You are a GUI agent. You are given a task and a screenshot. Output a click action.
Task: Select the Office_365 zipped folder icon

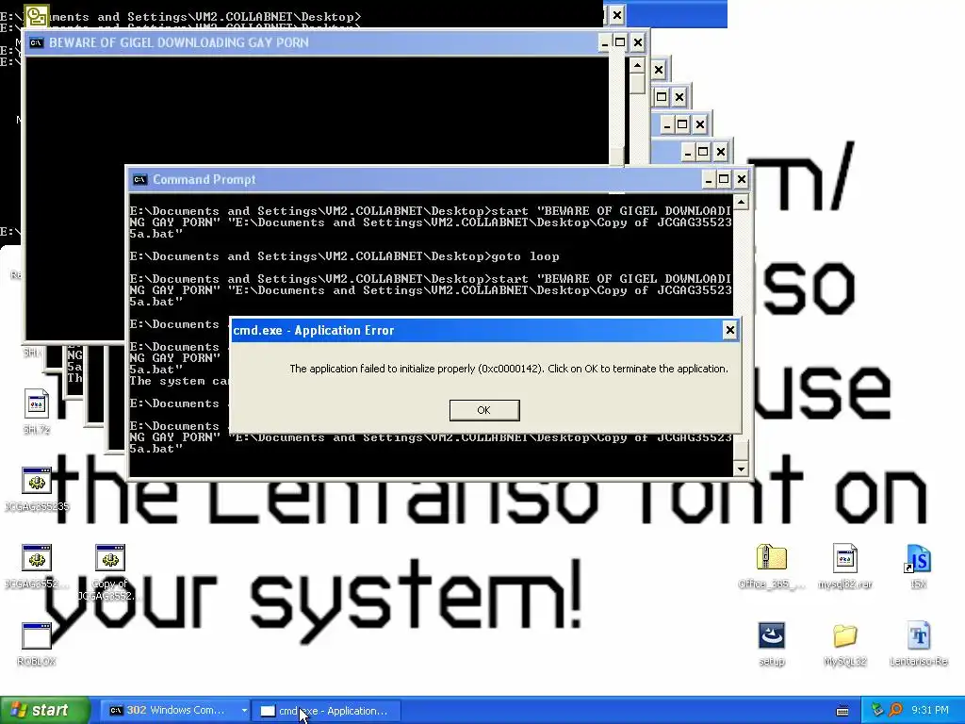pos(772,567)
